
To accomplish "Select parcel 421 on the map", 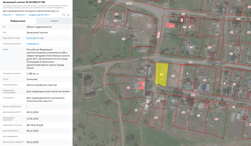I will click(x=128, y=88).
